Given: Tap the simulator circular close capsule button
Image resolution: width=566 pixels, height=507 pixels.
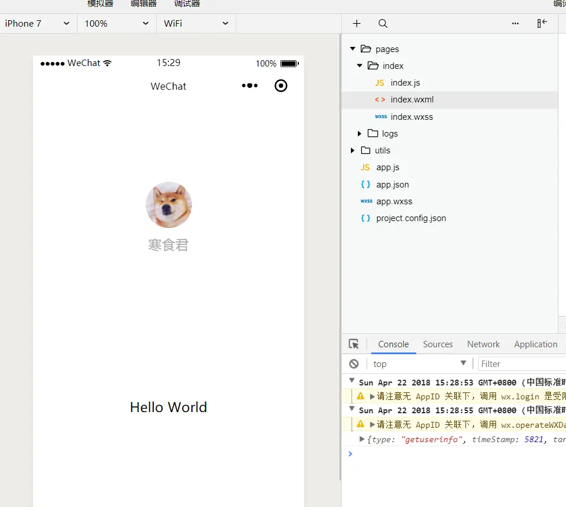Looking at the screenshot, I should pos(281,86).
